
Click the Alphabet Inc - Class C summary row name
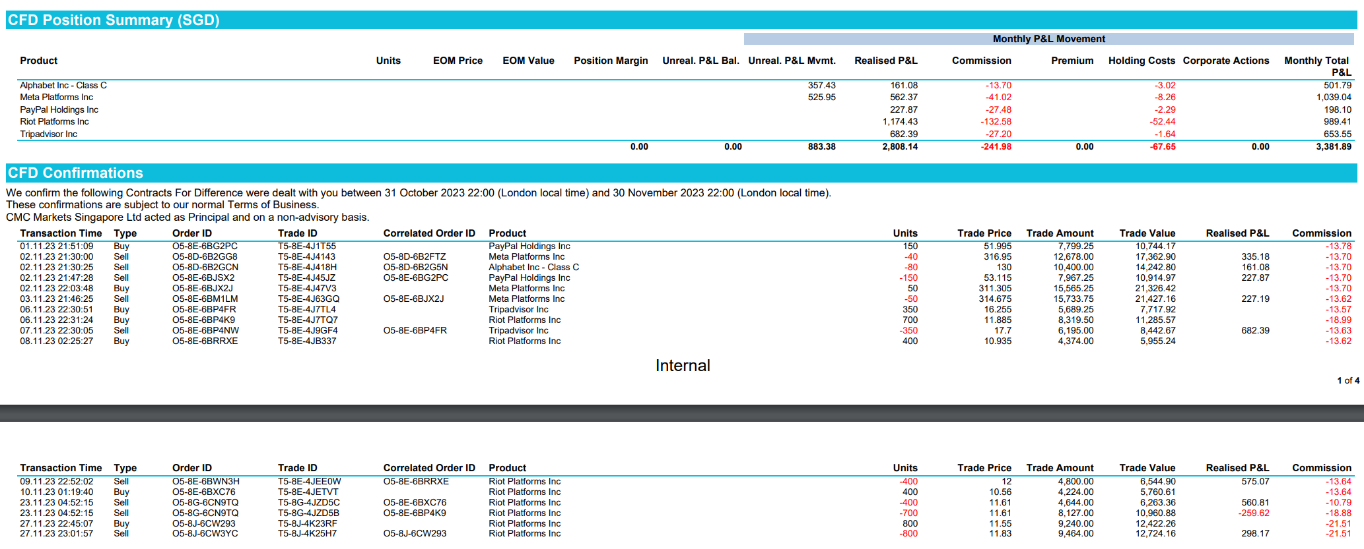63,85
